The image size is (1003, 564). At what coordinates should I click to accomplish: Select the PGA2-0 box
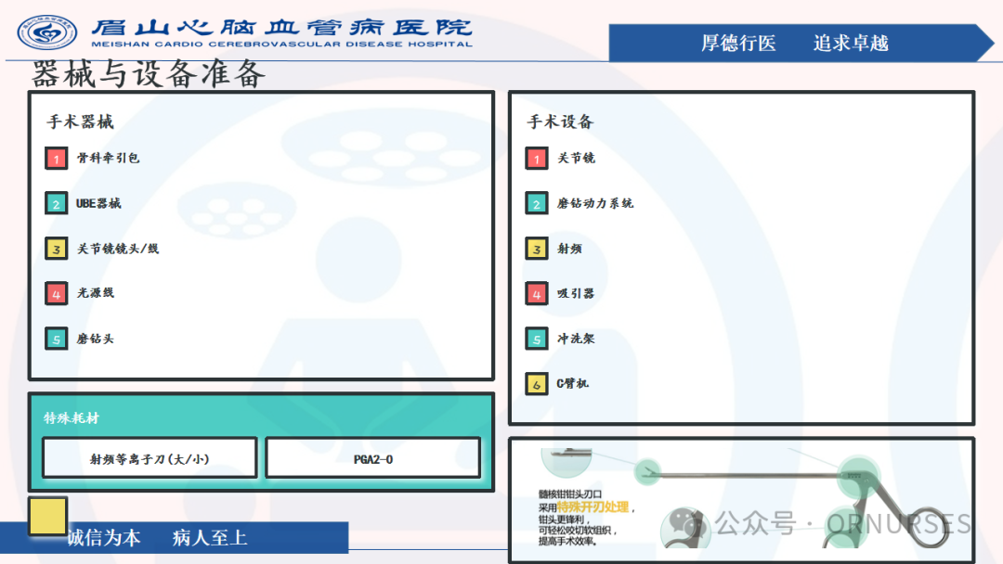373,458
